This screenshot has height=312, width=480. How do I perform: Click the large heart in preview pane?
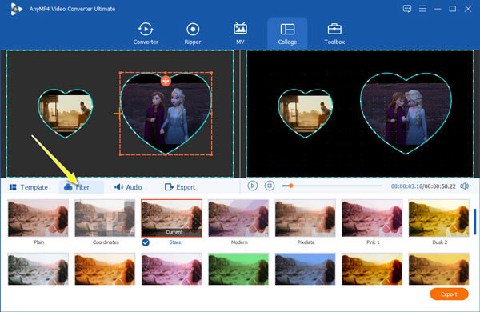coord(406,114)
